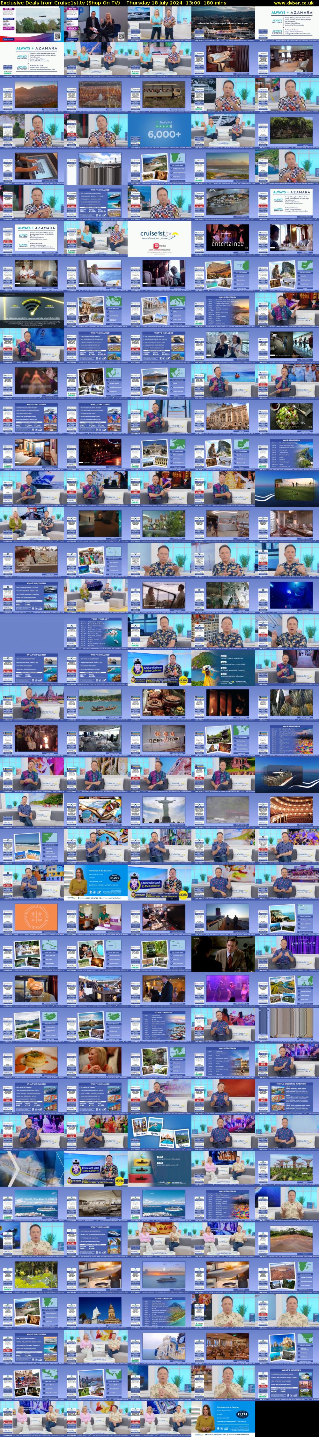319x1437 pixels.
Task: Open the www.dvber.co.uk link in header
Action: [x=293, y=3]
